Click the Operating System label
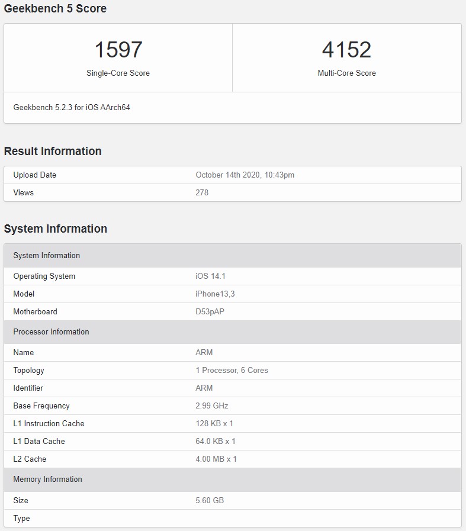Viewport: 466px width, 531px height. pos(44,276)
